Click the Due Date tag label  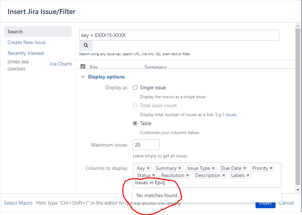click(x=231, y=168)
